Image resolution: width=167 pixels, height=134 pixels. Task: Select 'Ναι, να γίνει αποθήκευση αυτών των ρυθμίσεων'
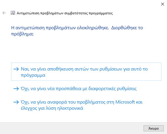click(84, 69)
